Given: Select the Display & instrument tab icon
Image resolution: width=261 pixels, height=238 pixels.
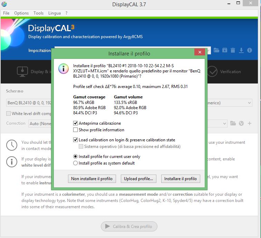Looking at the screenshot, I should pos(22,71).
